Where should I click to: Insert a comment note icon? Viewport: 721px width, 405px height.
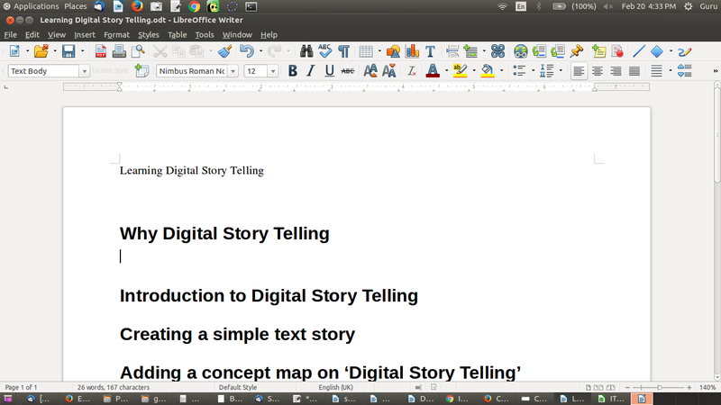coord(598,51)
